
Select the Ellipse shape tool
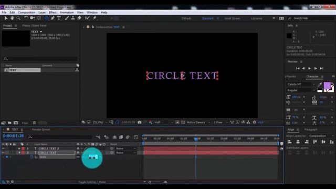click(x=46, y=18)
